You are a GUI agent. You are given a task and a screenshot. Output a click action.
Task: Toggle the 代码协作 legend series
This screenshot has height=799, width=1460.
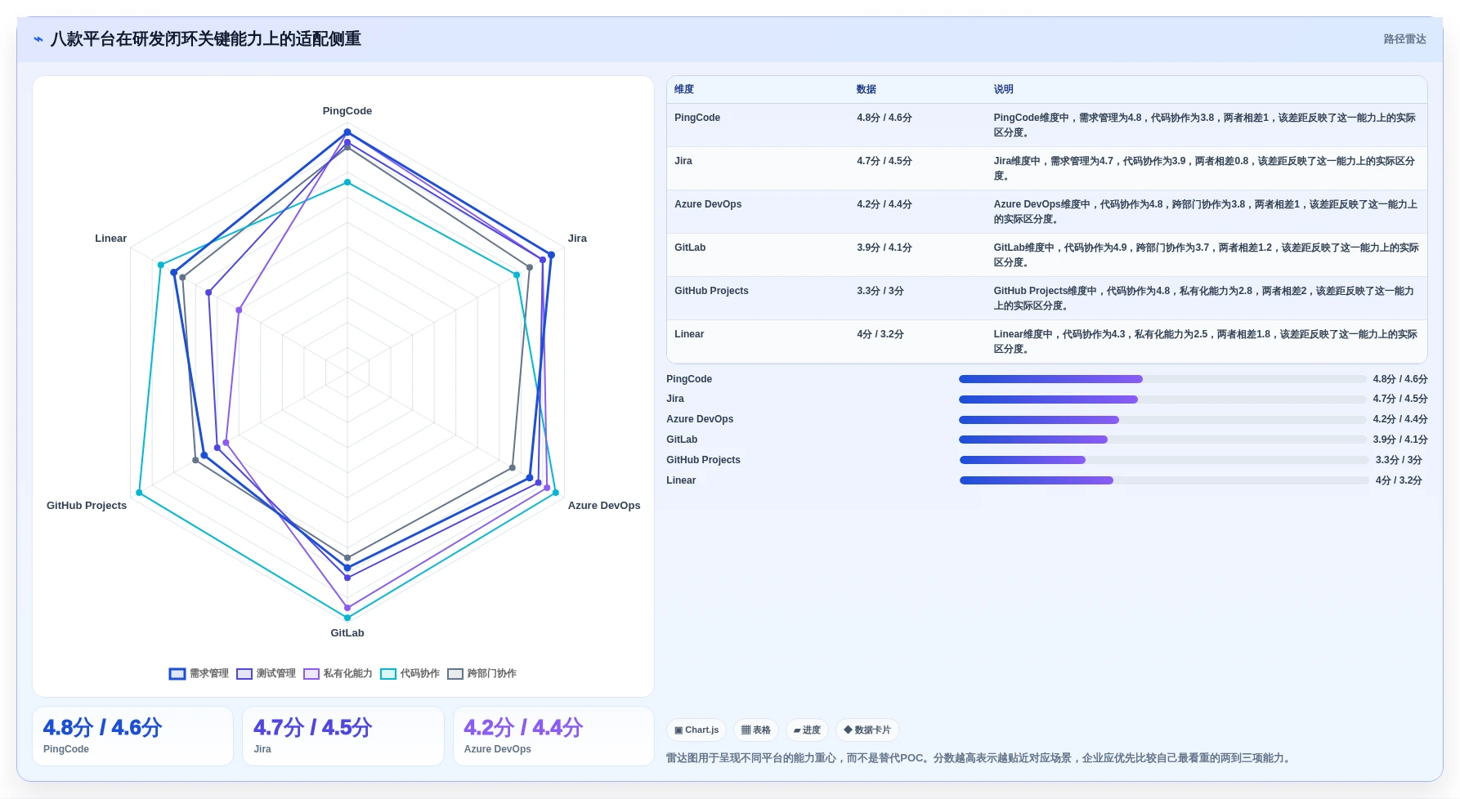pyautogui.click(x=410, y=674)
